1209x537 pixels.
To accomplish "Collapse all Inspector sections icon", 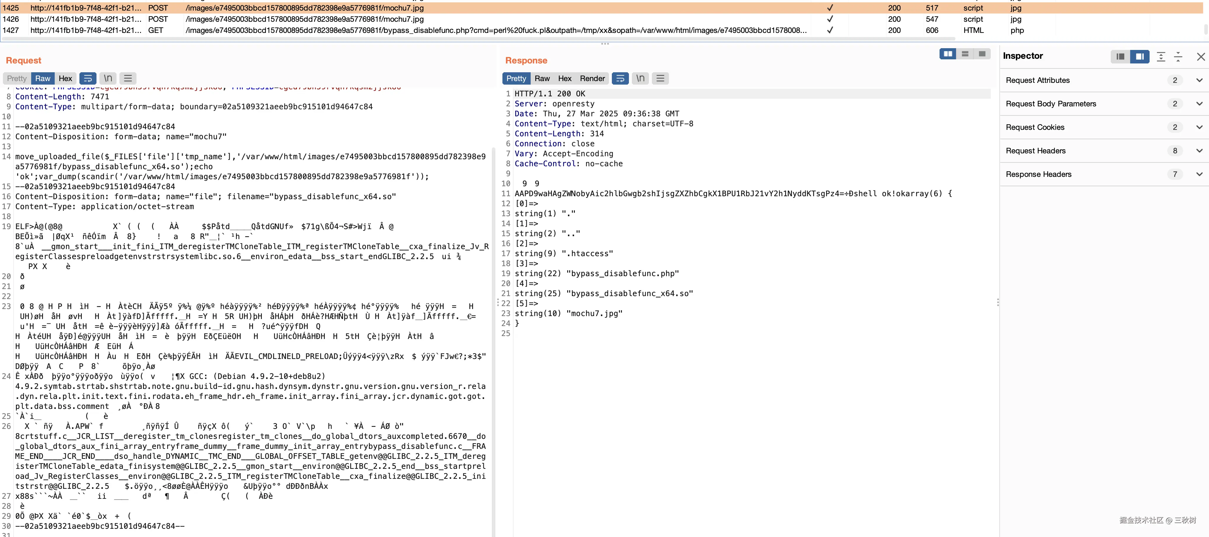I will click(1178, 57).
